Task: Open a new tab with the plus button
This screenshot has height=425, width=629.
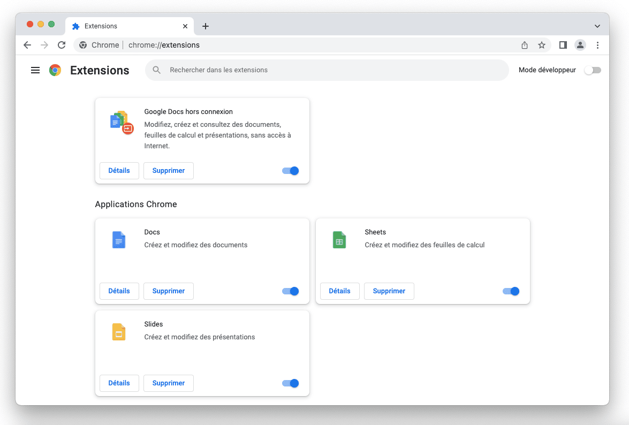Action: [x=206, y=26]
